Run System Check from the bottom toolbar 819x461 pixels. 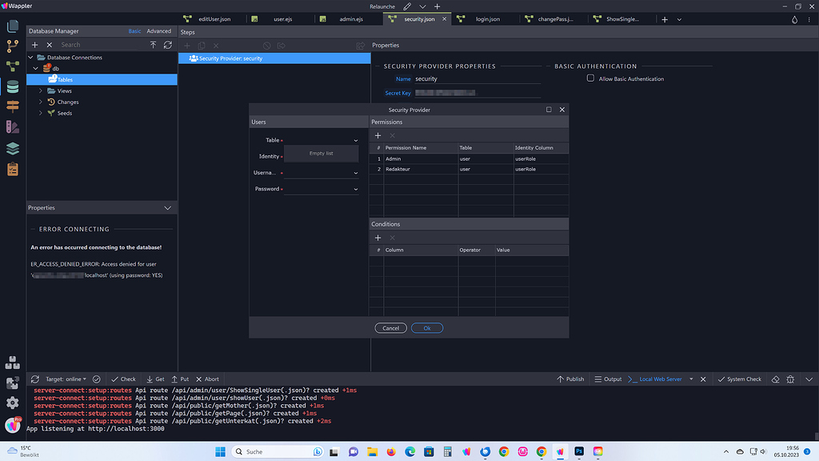point(739,379)
